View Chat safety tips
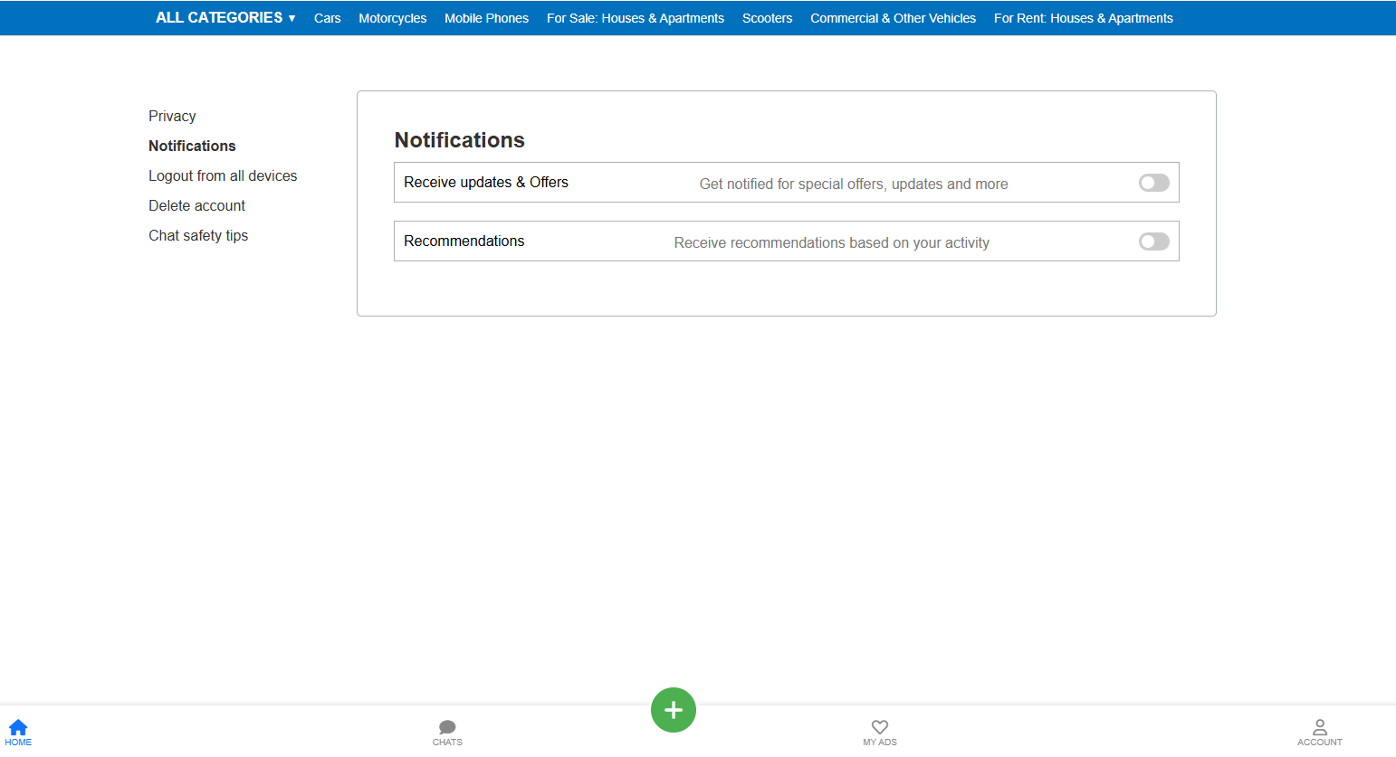 coord(198,235)
